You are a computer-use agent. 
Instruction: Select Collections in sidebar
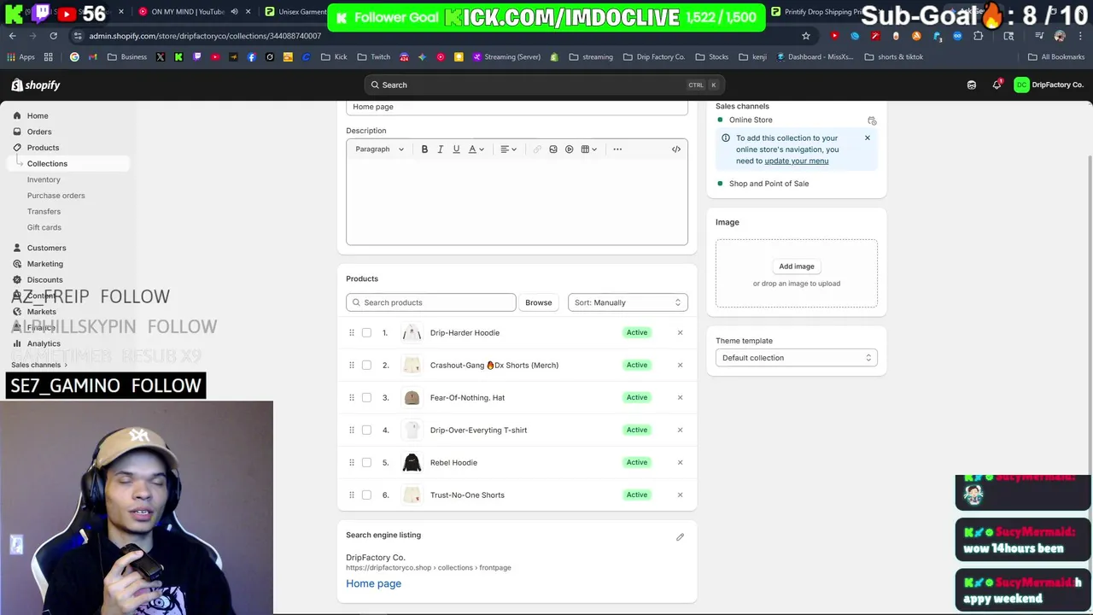[47, 164]
